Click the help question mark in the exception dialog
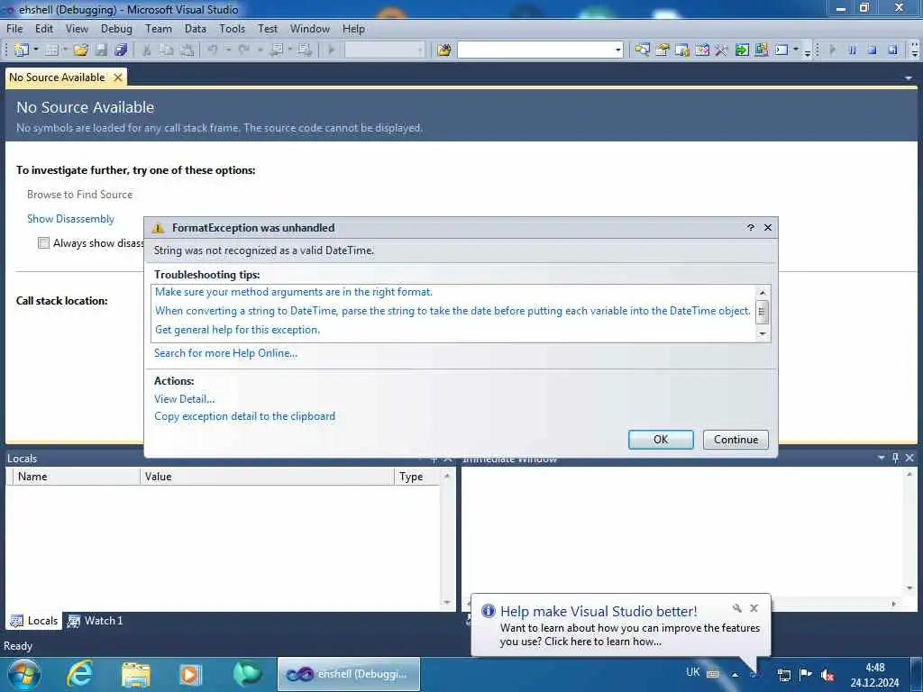 [x=751, y=227]
